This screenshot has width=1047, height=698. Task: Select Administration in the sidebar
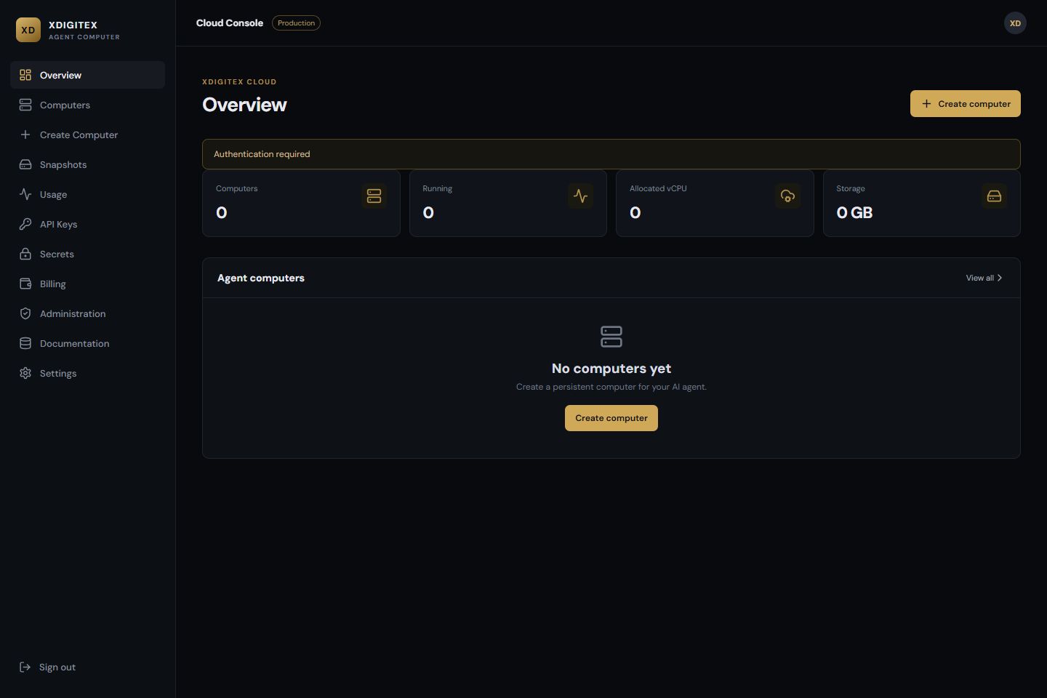point(88,313)
